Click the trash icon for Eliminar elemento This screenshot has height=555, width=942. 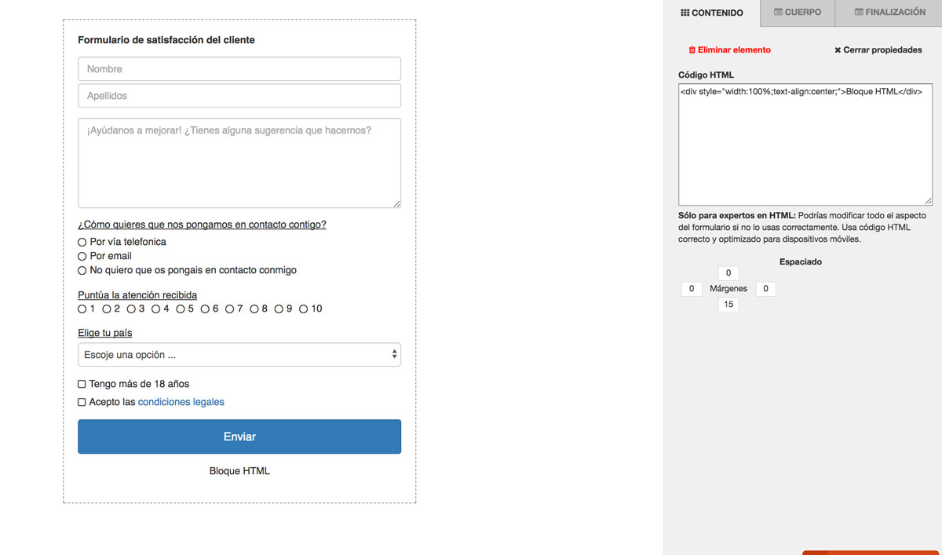tap(692, 50)
